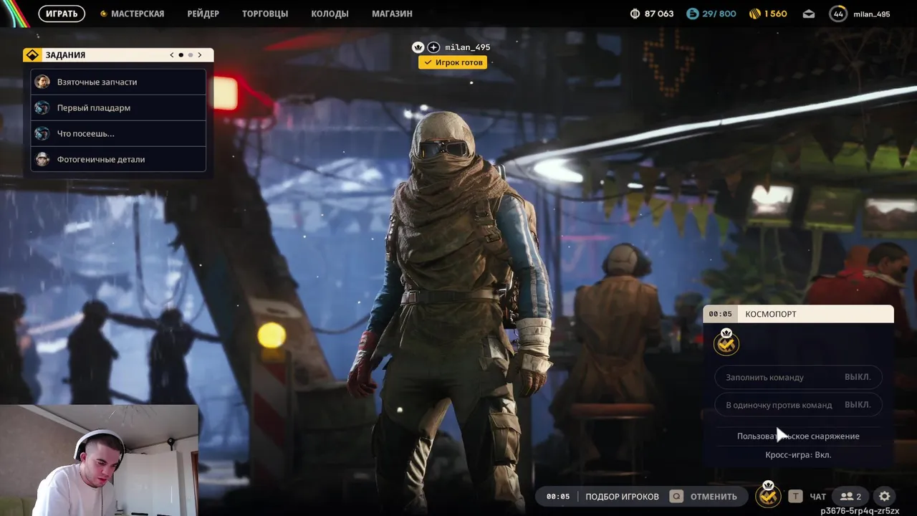
Task: Open the РЕЙДЕР tab
Action: coord(203,14)
